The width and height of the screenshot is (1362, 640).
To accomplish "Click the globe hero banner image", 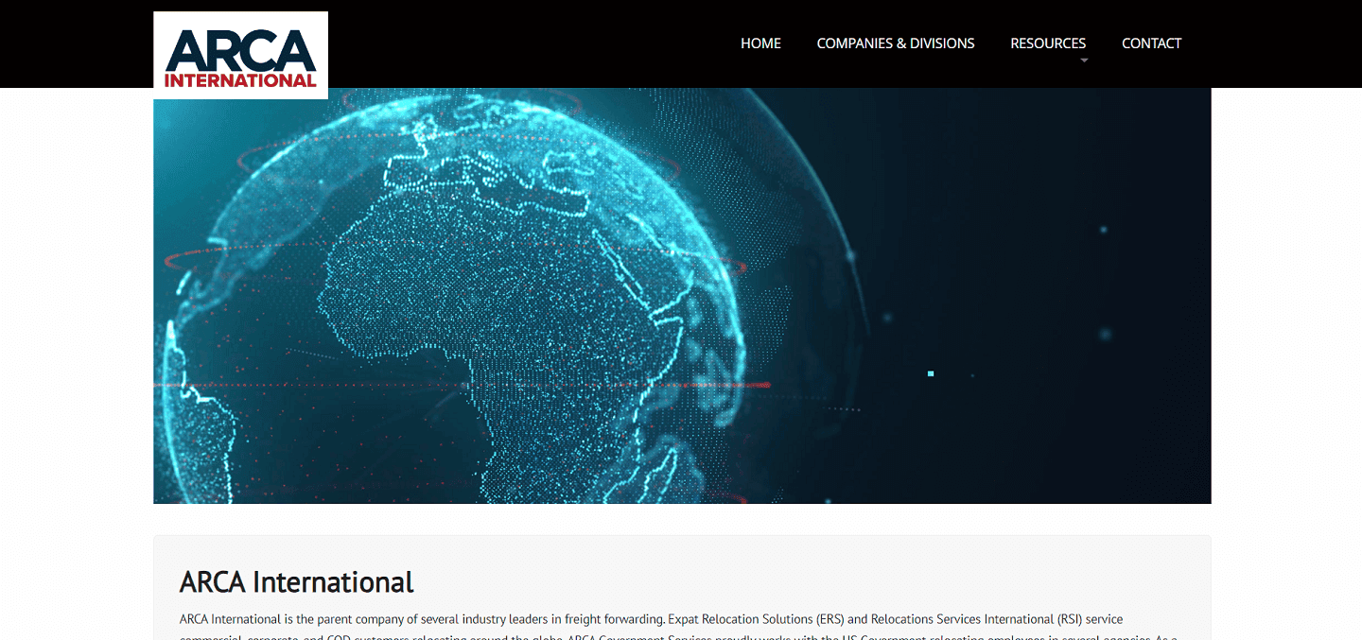I will pos(682,296).
